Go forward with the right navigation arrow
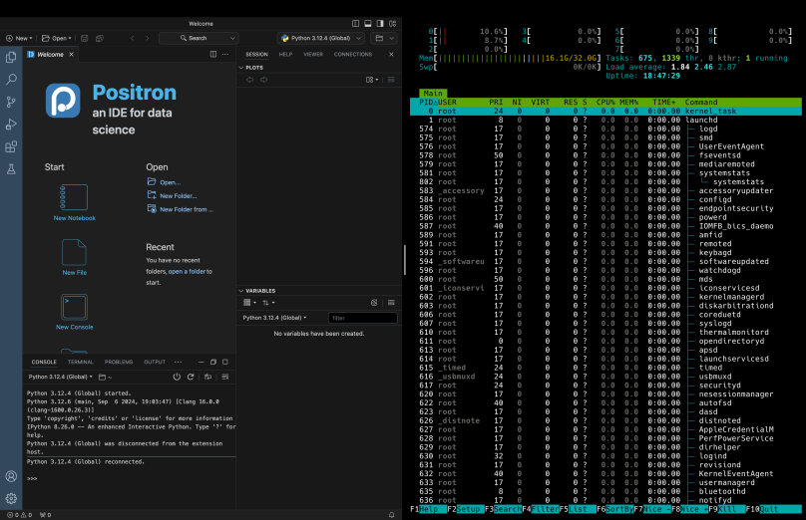806x520 pixels. tap(148, 38)
